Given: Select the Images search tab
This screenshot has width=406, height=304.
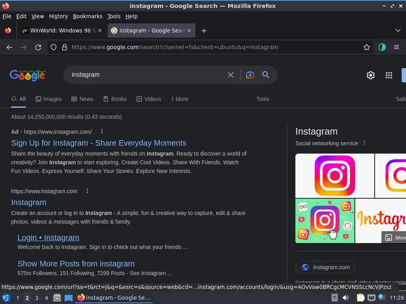Looking at the screenshot, I should pos(49,99).
